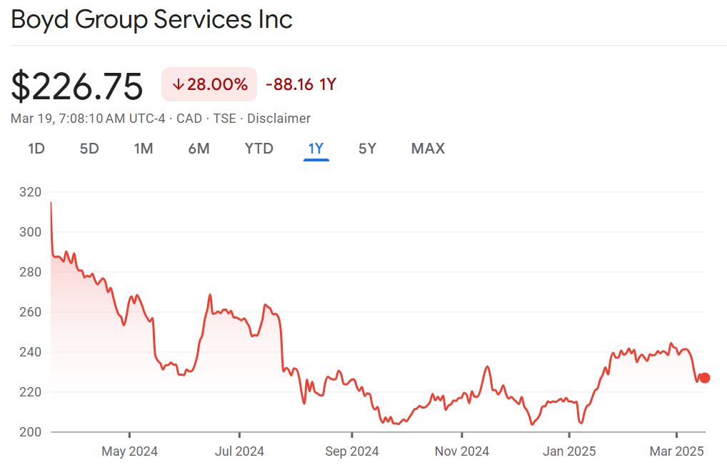Click the Sep 2024 axis label
The width and height of the screenshot is (727, 465).
pos(351,451)
